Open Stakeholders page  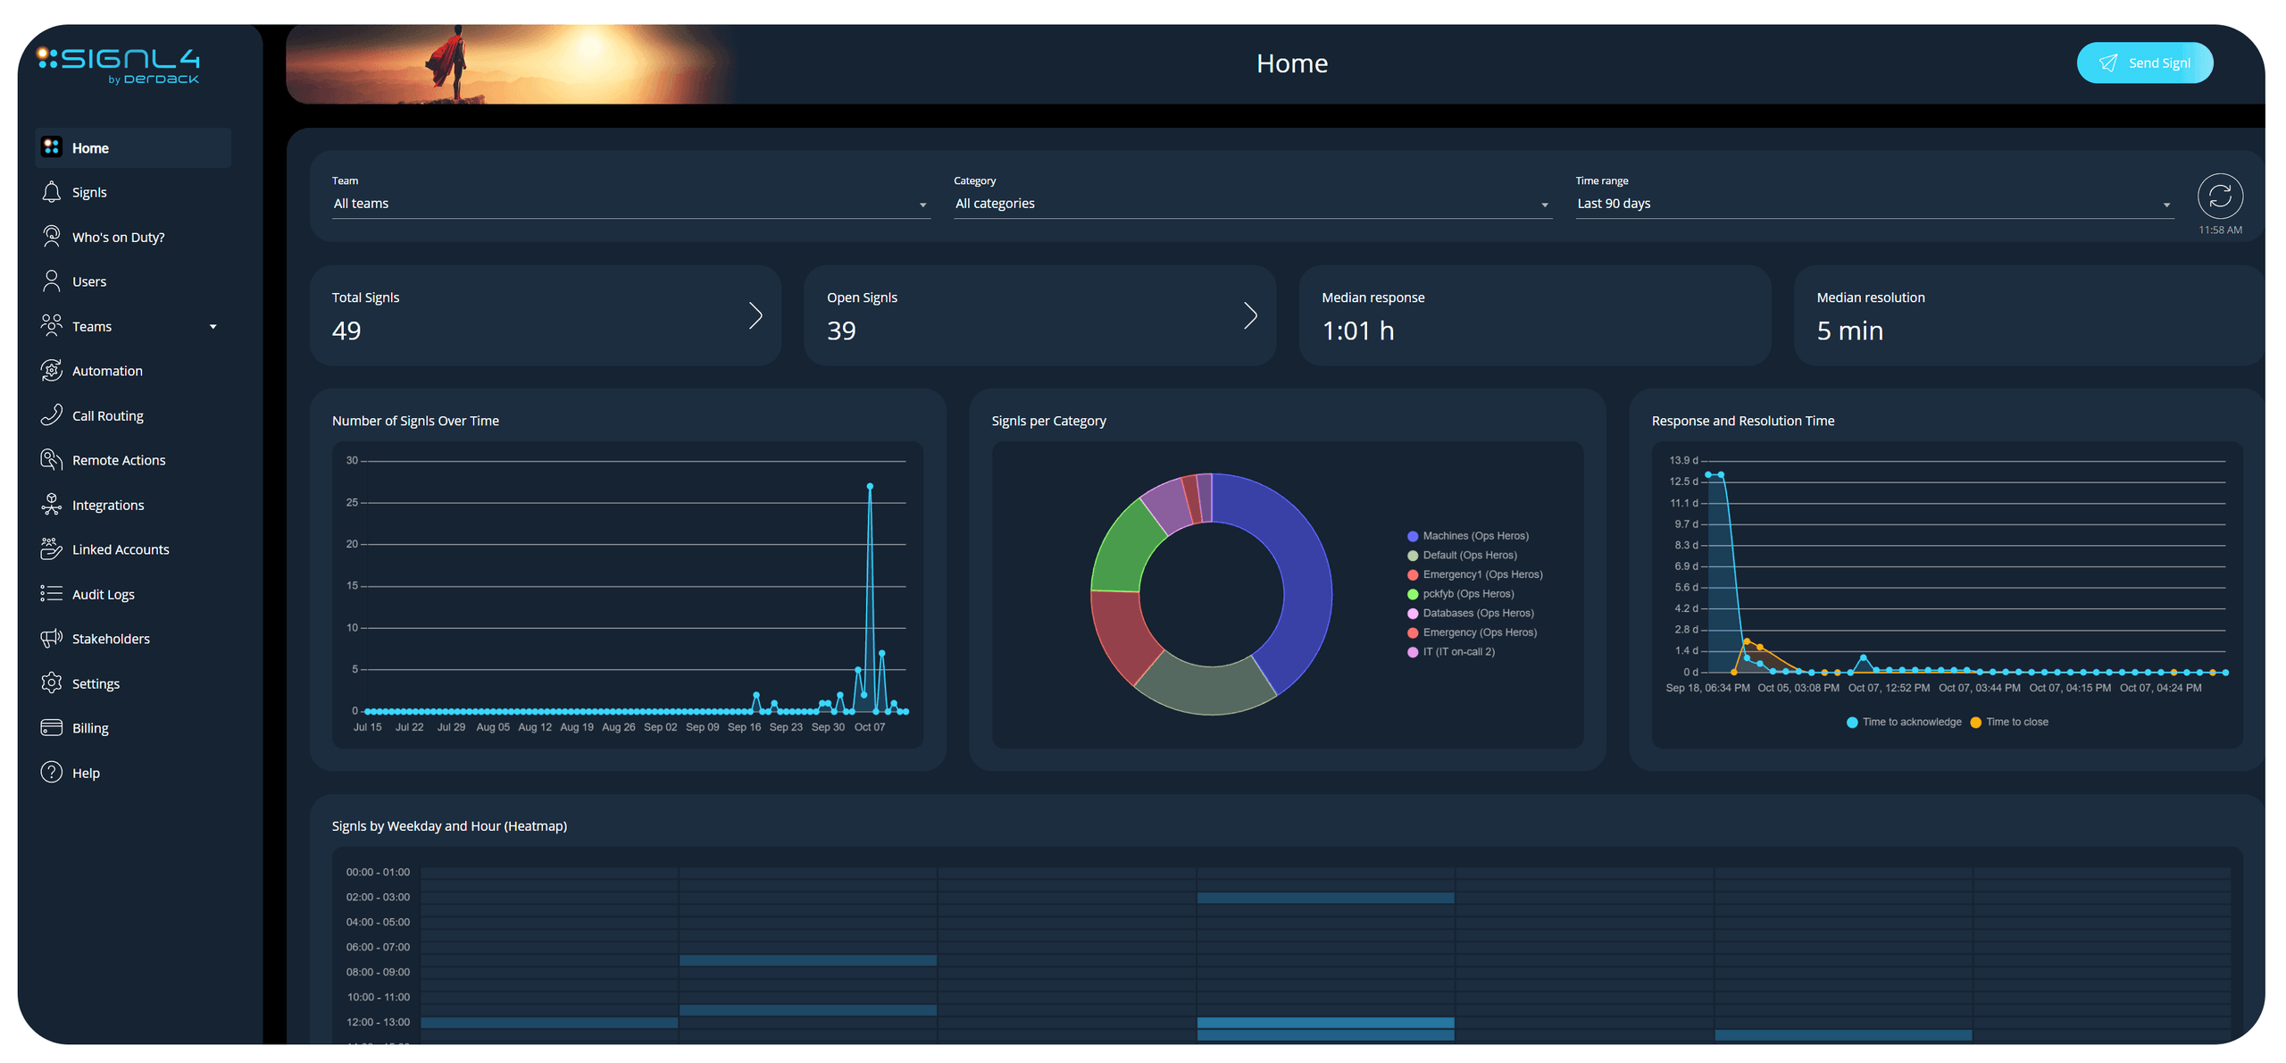coord(133,639)
